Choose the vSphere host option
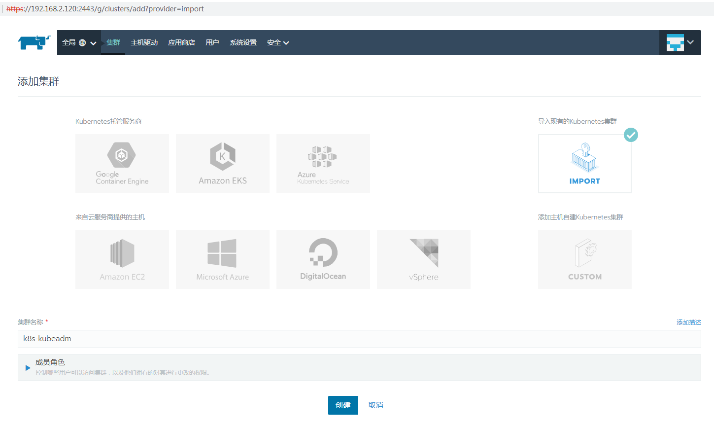 click(424, 259)
